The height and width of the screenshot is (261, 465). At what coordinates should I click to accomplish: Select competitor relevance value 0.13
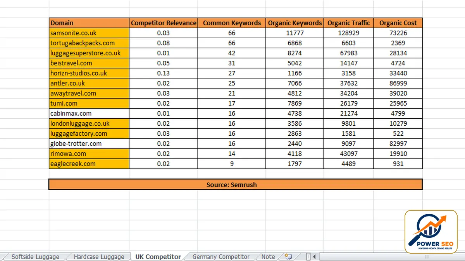coord(164,73)
